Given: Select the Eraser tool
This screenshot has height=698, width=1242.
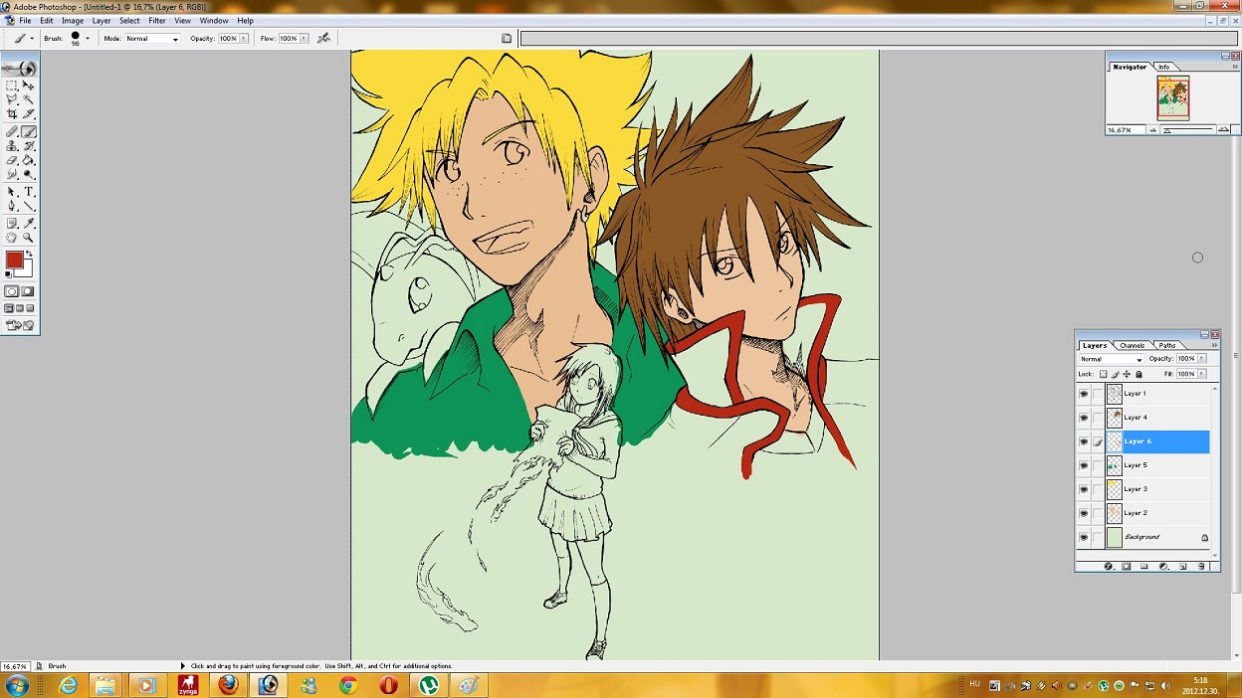Looking at the screenshot, I should click(12, 160).
